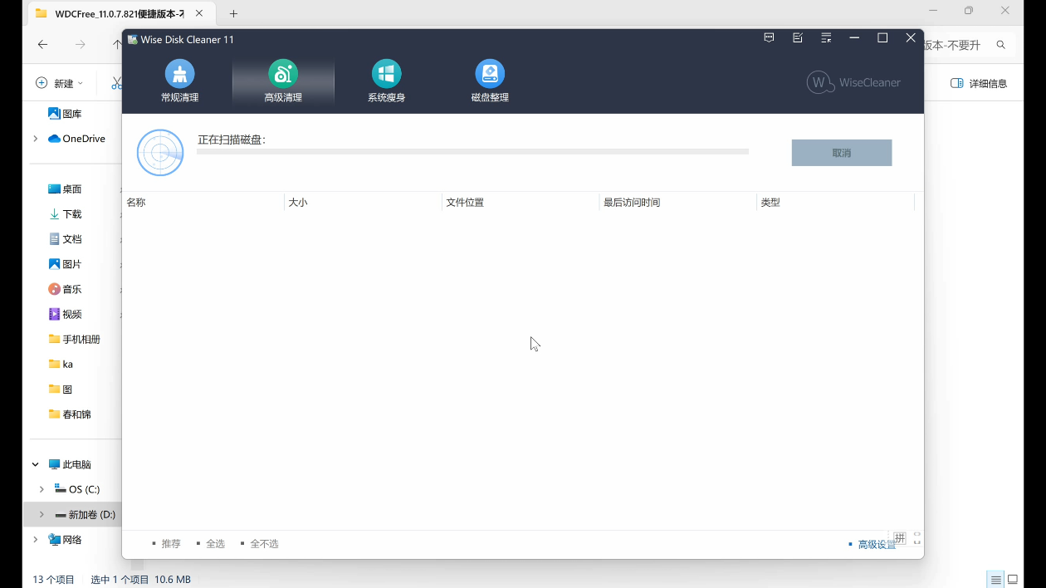This screenshot has height=588, width=1046.
Task: Select 新加卷 (D:) drive in sidebar
Action: (x=85, y=514)
